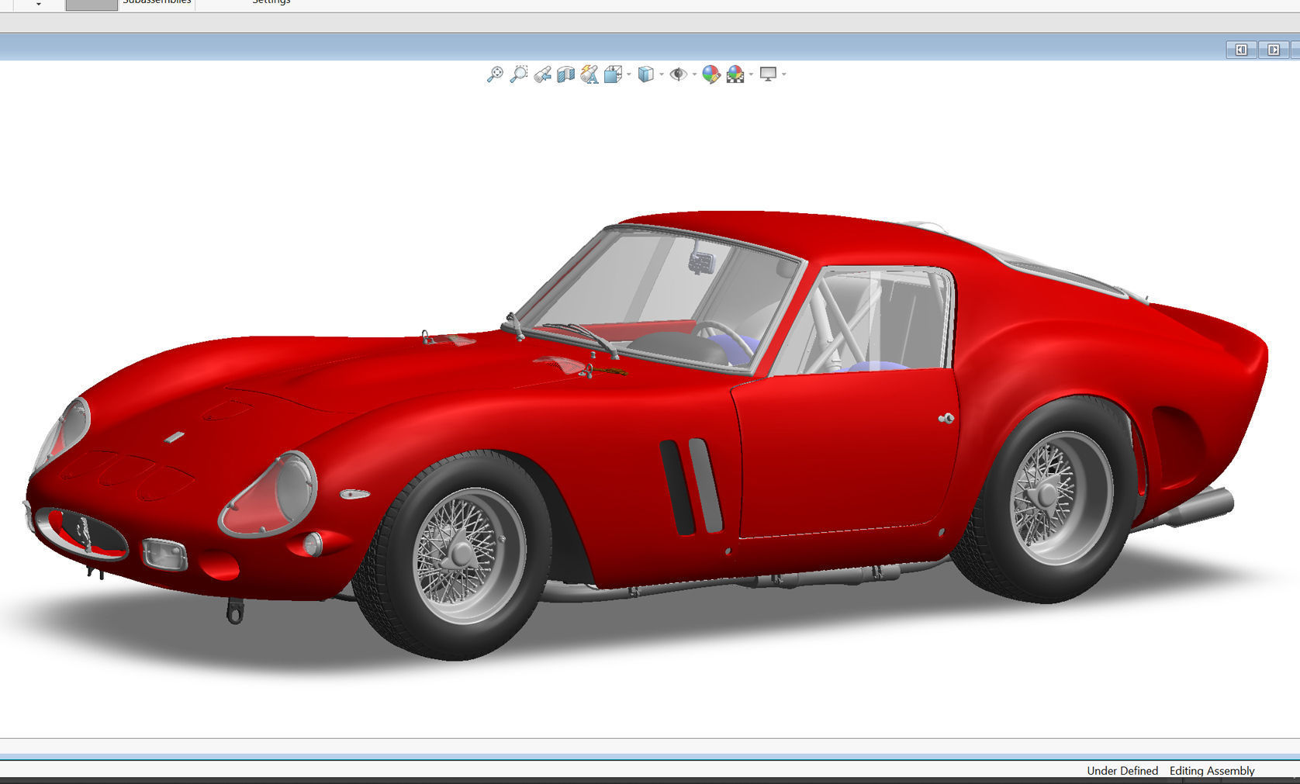This screenshot has width=1300, height=784.
Task: Click the Display Style shaded cube icon
Action: pos(645,74)
